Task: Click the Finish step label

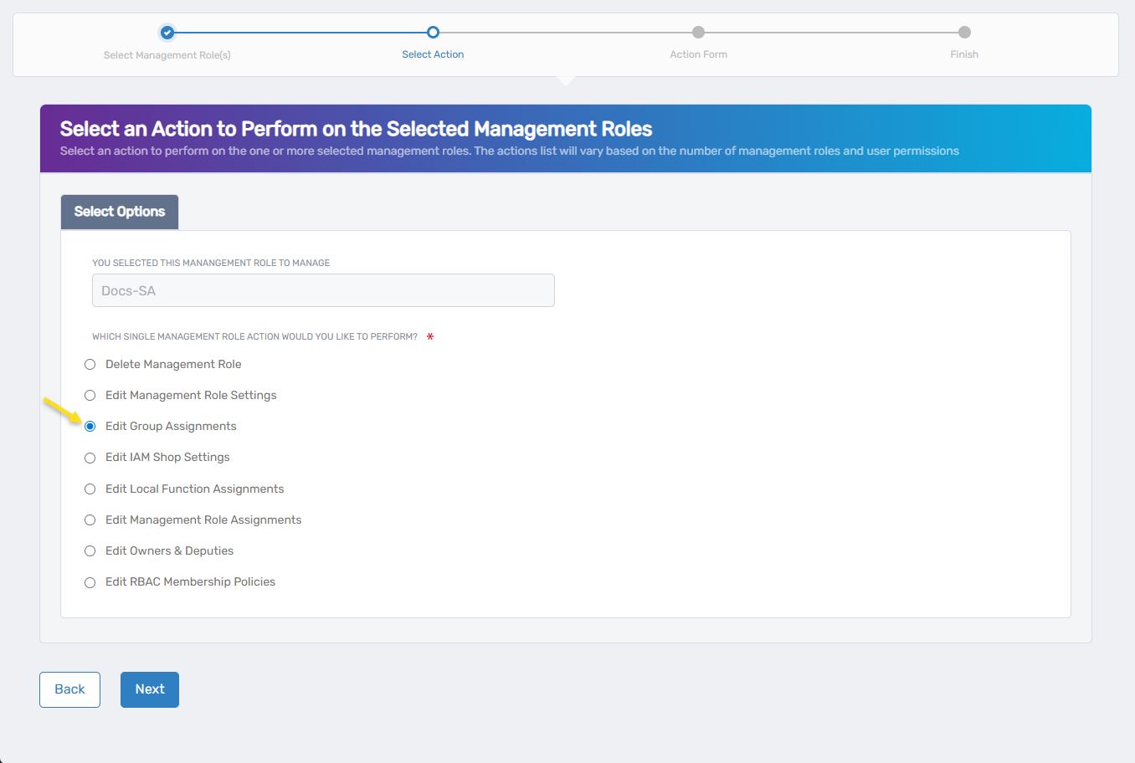Action: (964, 54)
